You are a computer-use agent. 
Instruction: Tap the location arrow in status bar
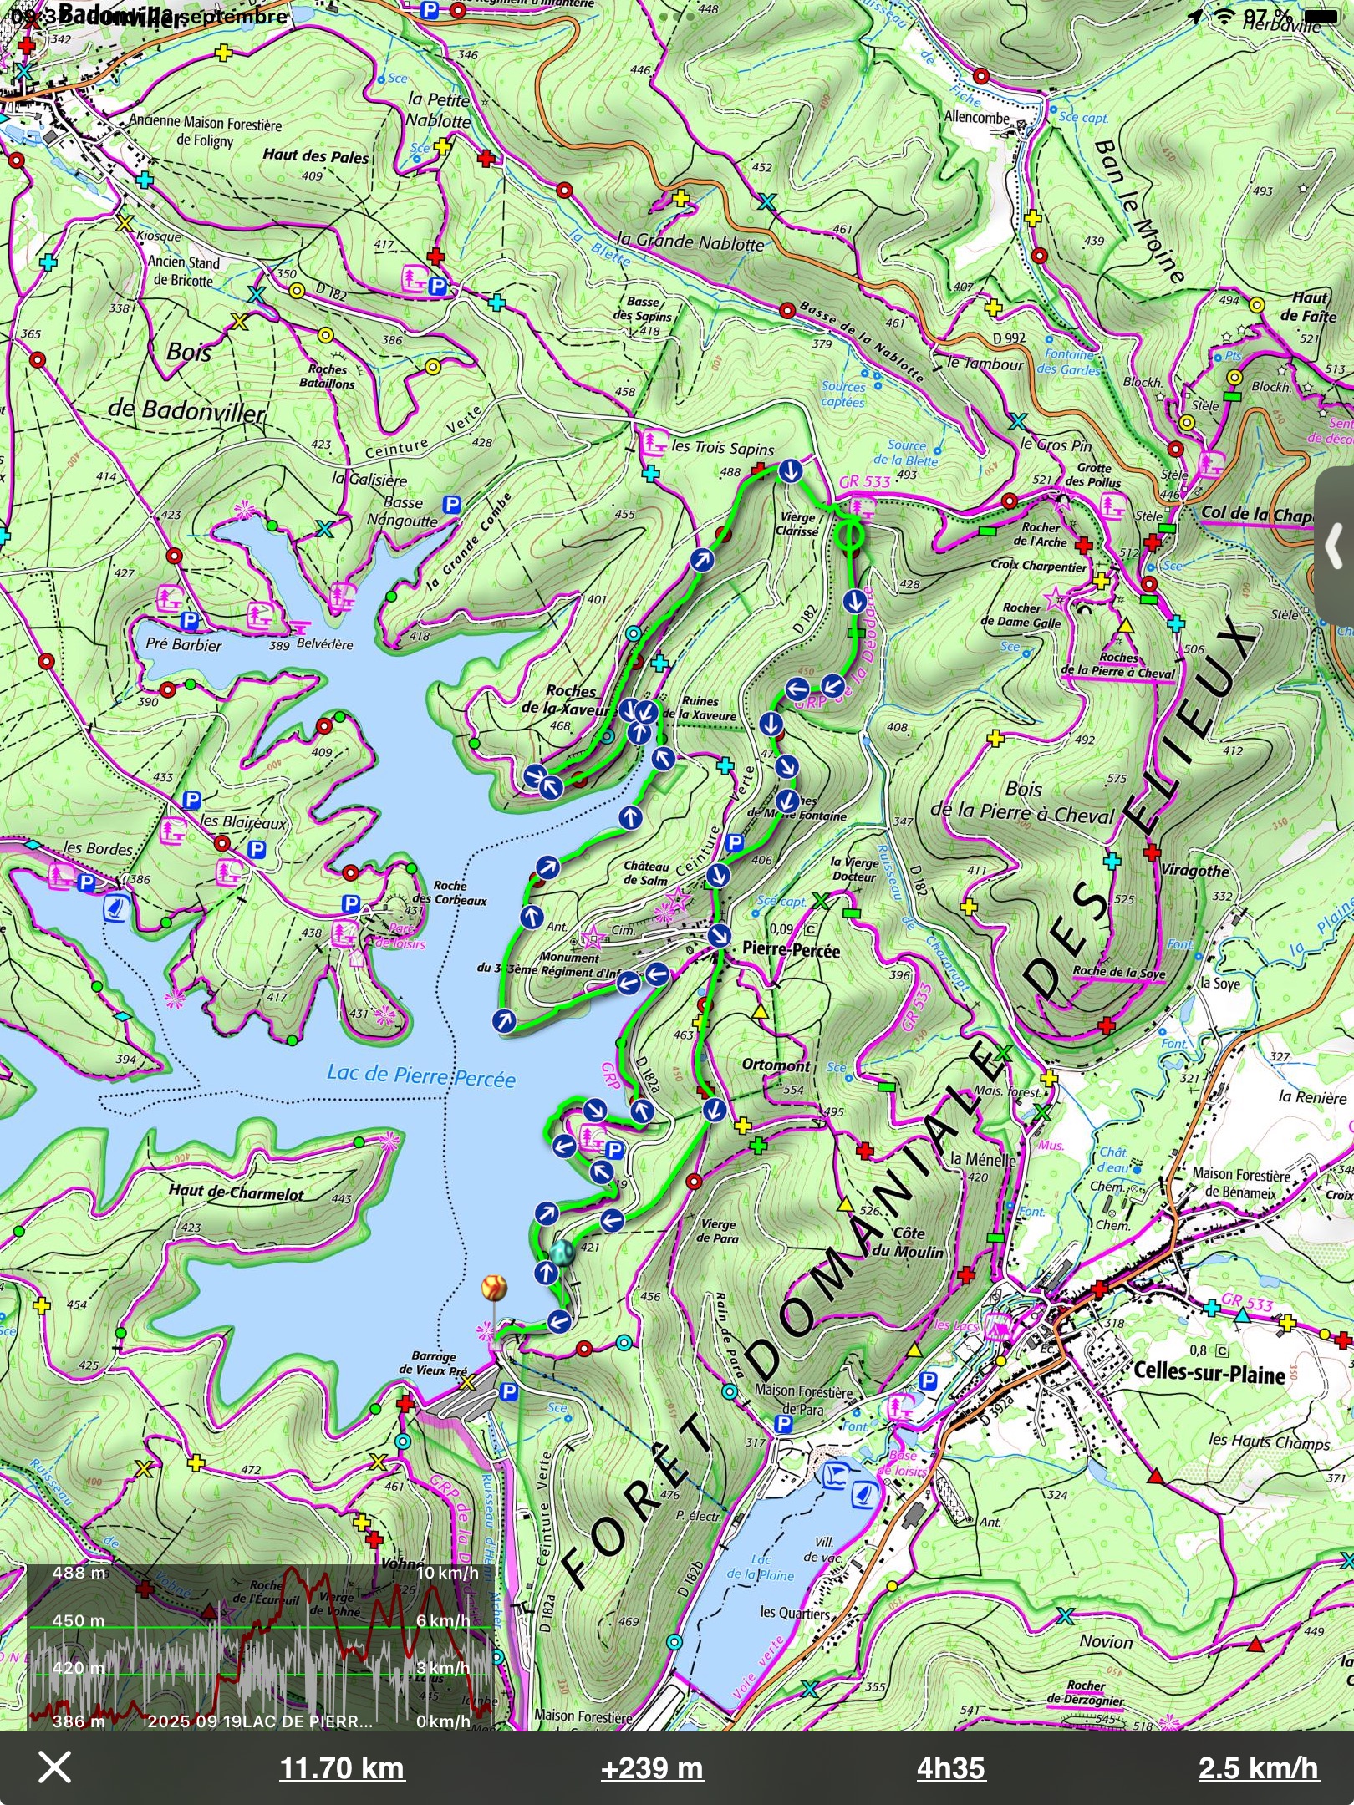coord(1196,17)
